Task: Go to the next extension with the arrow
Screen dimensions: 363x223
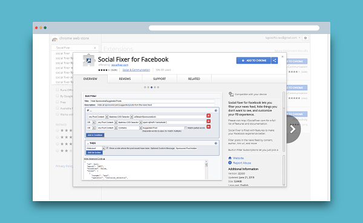Action: coord(293,129)
